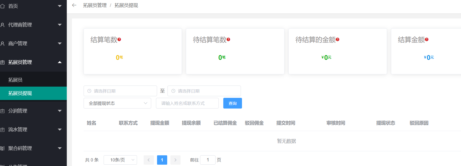Click the blue ¥0元 value in 结算金额 card

click(429, 57)
